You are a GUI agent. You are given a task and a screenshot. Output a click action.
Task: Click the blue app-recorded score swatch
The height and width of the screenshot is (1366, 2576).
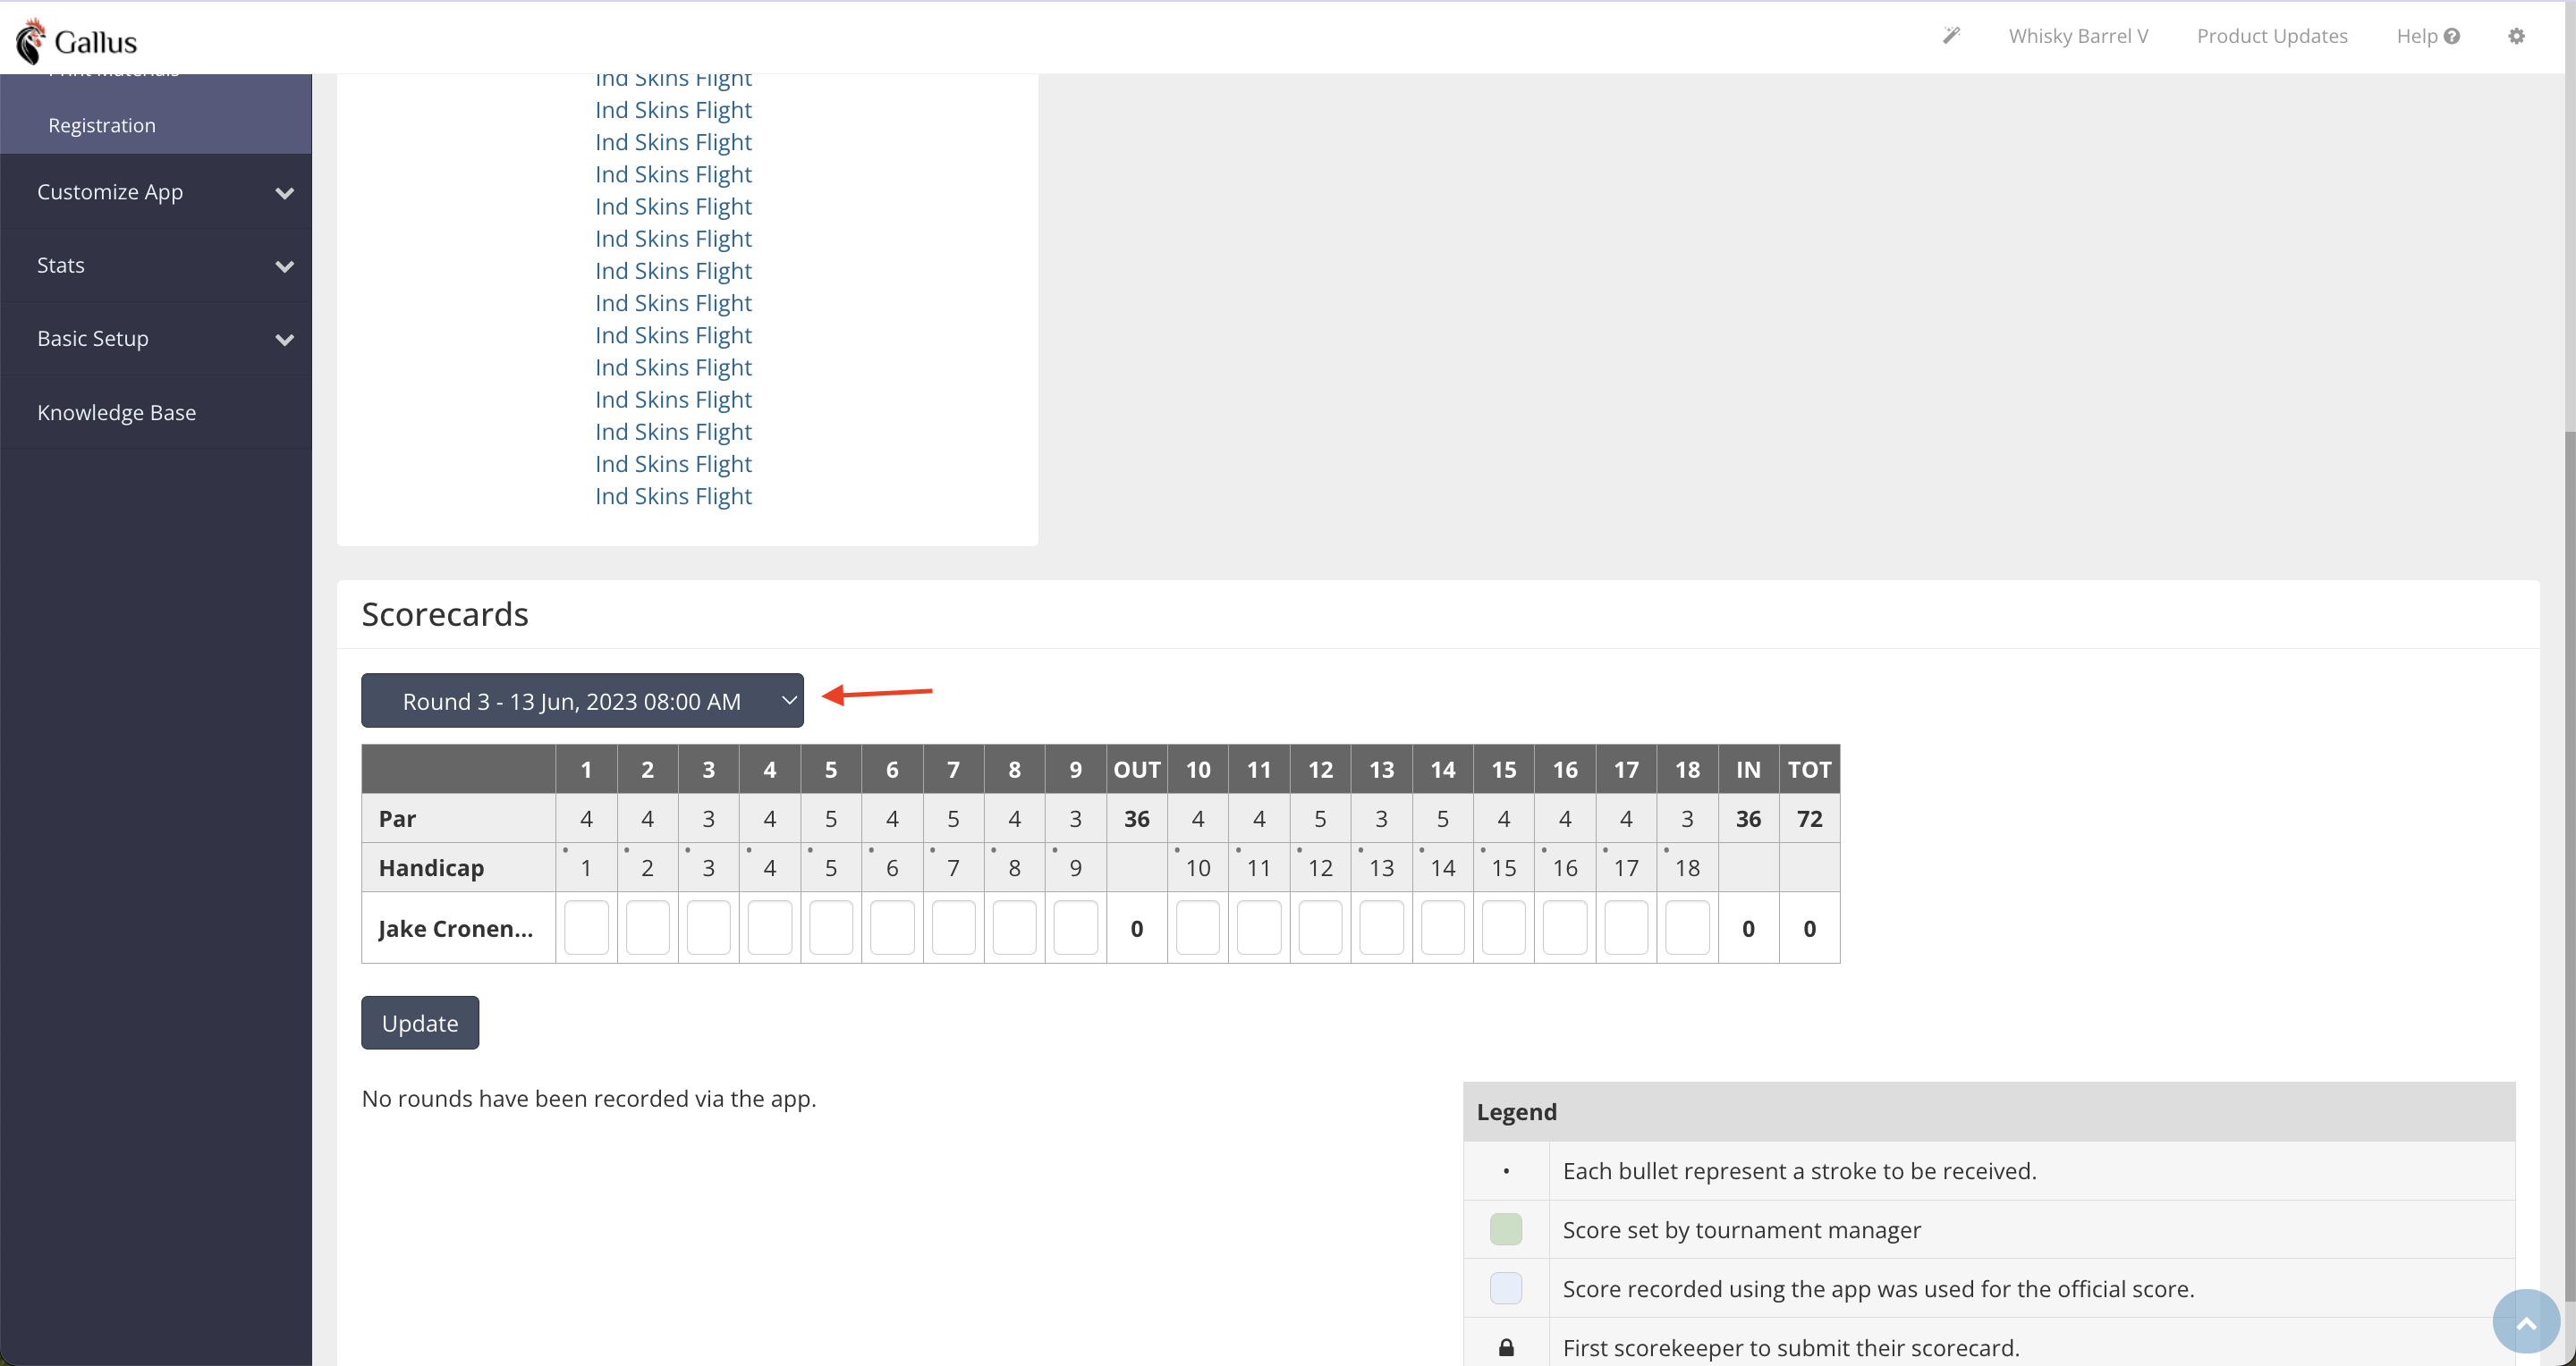coord(1506,1288)
